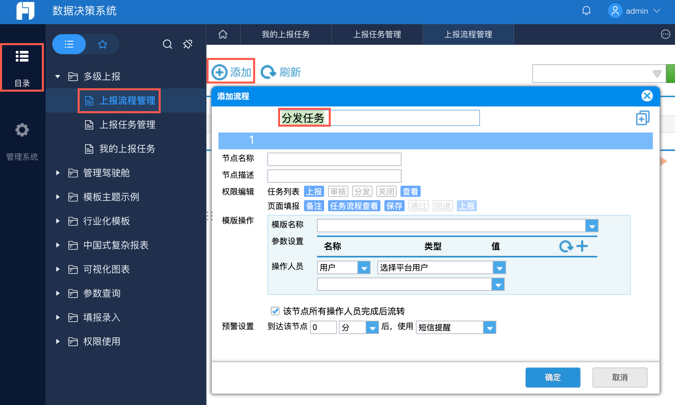The image size is (675, 405).
Task: Open 管理系统 gear in left rail
Action: tap(22, 130)
